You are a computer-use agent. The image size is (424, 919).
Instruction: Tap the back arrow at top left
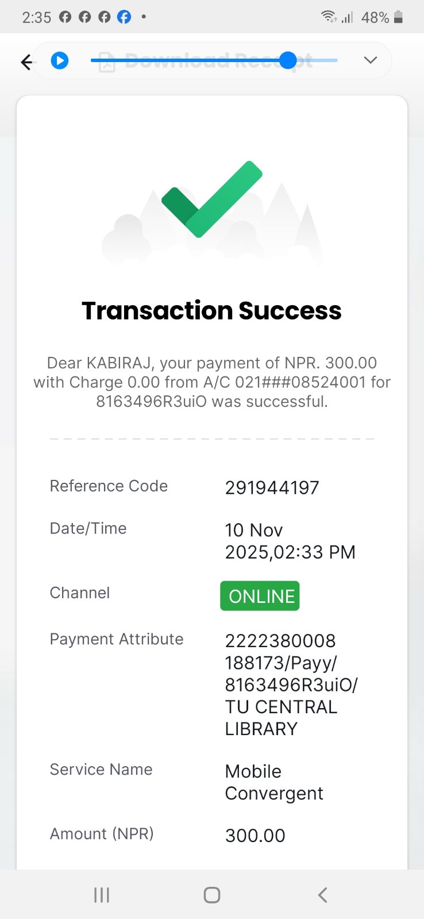tap(26, 61)
